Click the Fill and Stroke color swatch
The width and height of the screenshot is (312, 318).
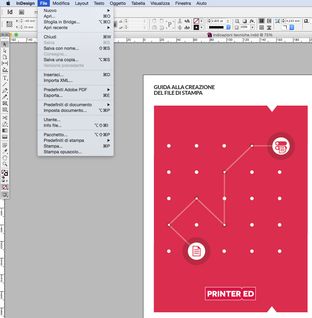pyautogui.click(x=4, y=172)
